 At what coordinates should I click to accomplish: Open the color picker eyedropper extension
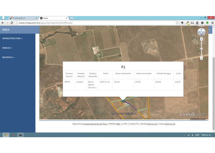pyautogui.click(x=187, y=23)
